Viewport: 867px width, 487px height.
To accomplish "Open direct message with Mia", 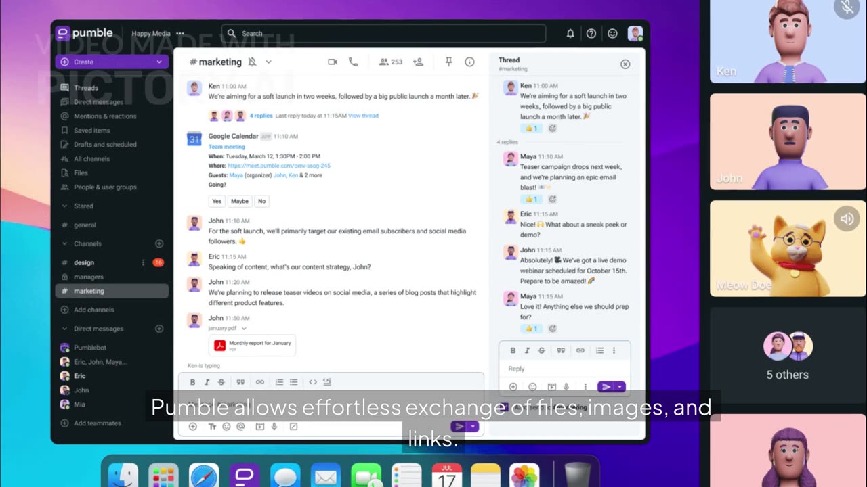I will point(79,404).
